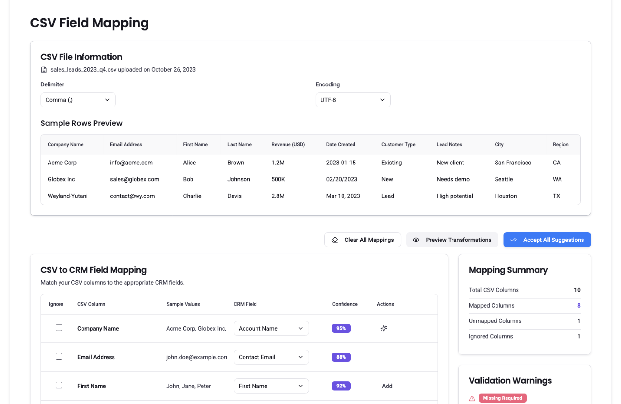This screenshot has height=404, width=621.
Task: Click the file document icon beside sales_leads_2023_q4.csv
Action: tap(44, 70)
